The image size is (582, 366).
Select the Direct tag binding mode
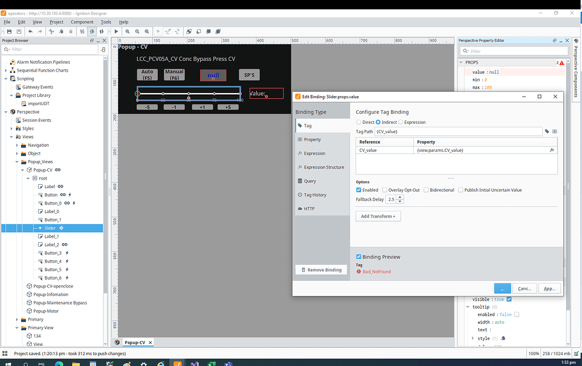point(359,122)
